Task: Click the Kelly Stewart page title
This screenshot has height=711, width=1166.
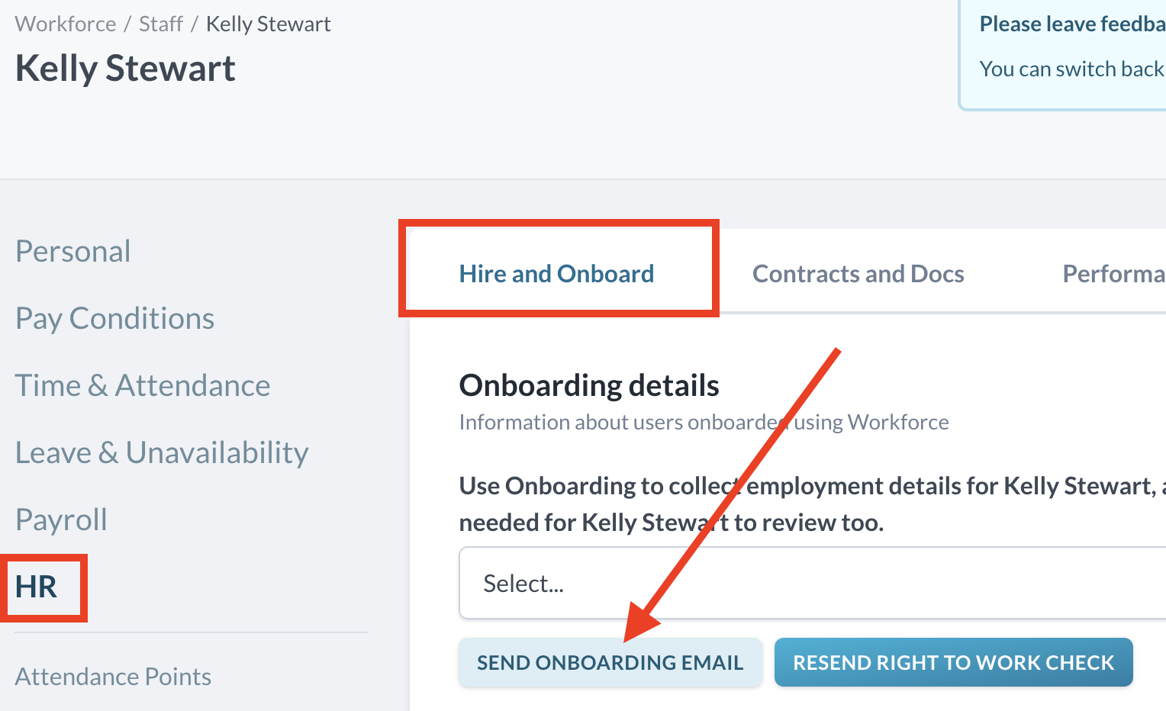Action: click(126, 68)
